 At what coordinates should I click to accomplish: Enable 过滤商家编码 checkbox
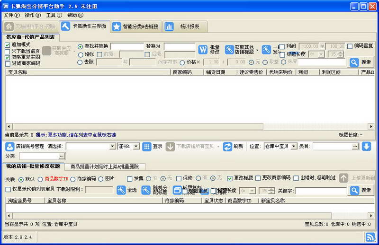[8, 64]
